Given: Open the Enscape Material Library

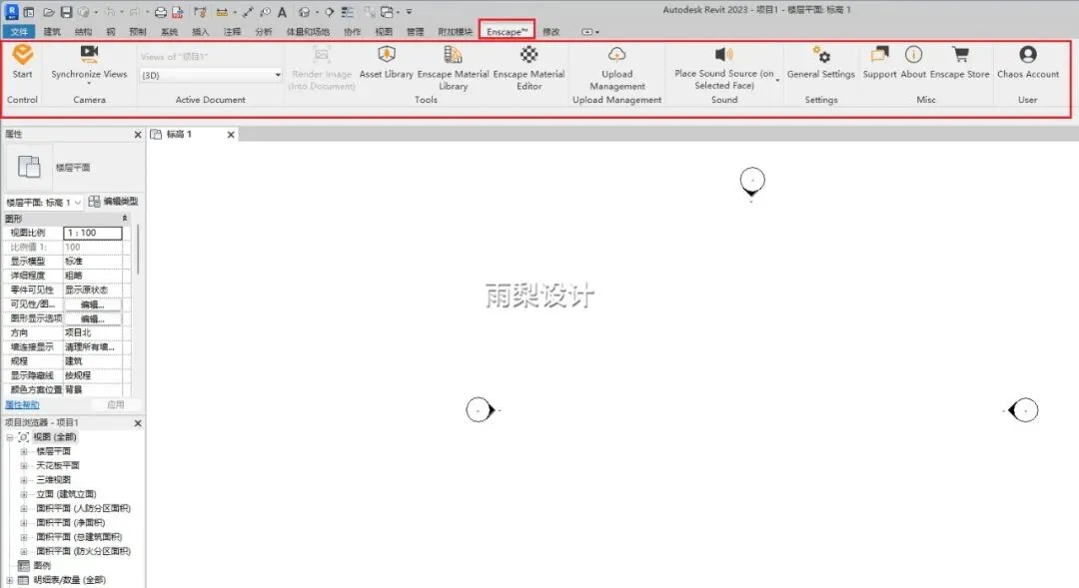Looking at the screenshot, I should point(453,68).
